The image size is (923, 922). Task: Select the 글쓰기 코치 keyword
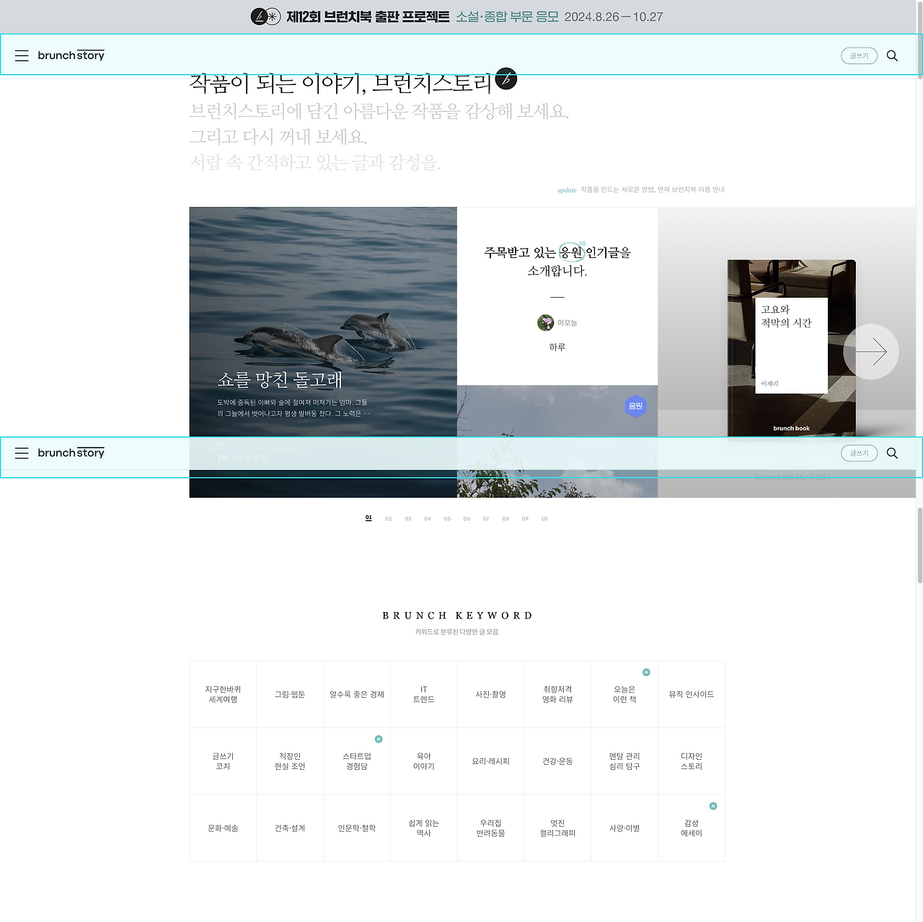pos(223,761)
